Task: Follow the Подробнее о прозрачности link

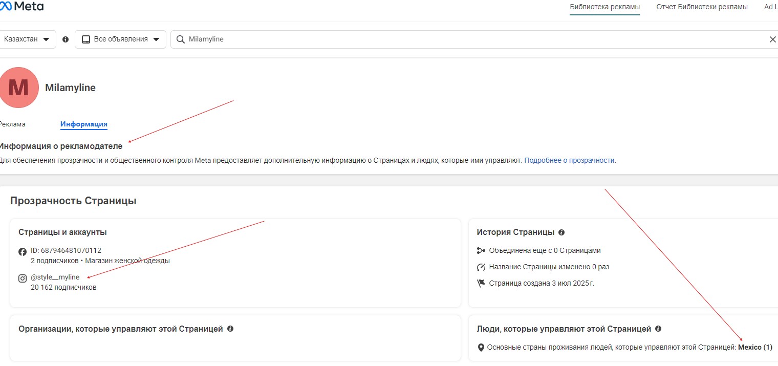Action: 570,160
